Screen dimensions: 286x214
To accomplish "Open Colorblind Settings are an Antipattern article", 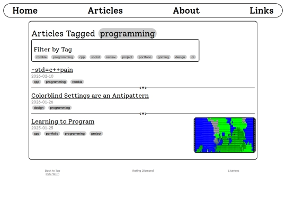I will [x=90, y=96].
